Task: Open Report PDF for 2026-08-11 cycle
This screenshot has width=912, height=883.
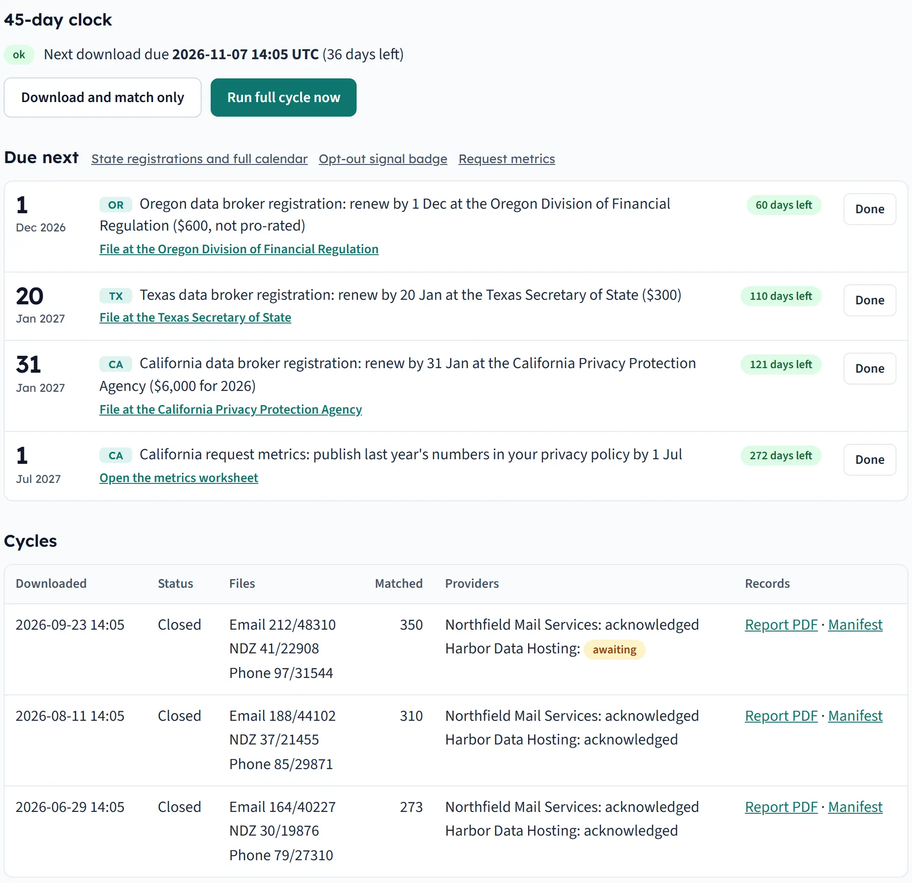Action: click(x=781, y=716)
